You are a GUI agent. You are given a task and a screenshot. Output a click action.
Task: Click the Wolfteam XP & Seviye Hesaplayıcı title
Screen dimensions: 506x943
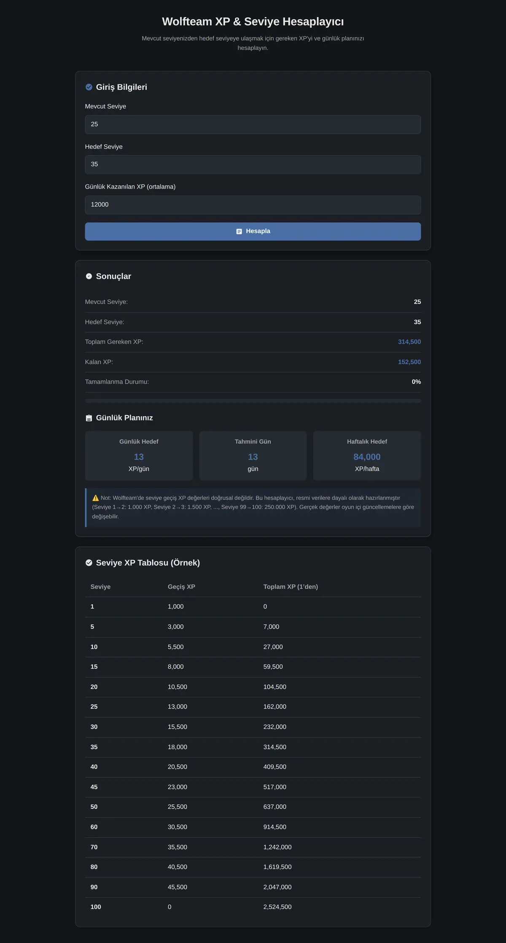click(253, 22)
